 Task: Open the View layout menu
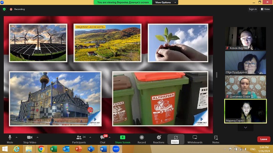click(265, 9)
